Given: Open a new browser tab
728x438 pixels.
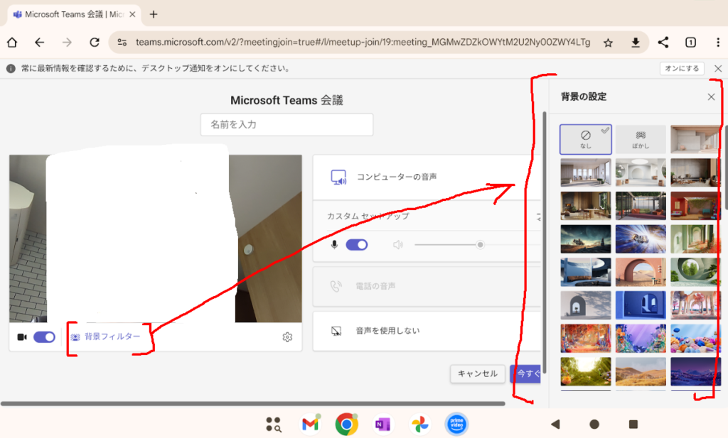Looking at the screenshot, I should tap(154, 14).
